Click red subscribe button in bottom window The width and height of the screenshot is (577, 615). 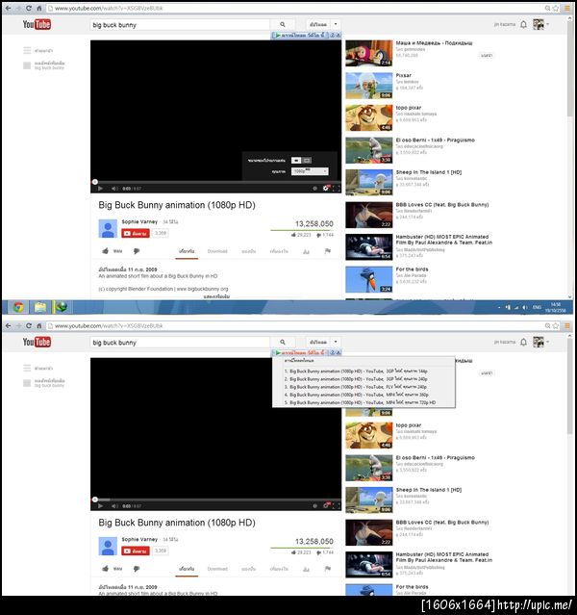(136, 551)
